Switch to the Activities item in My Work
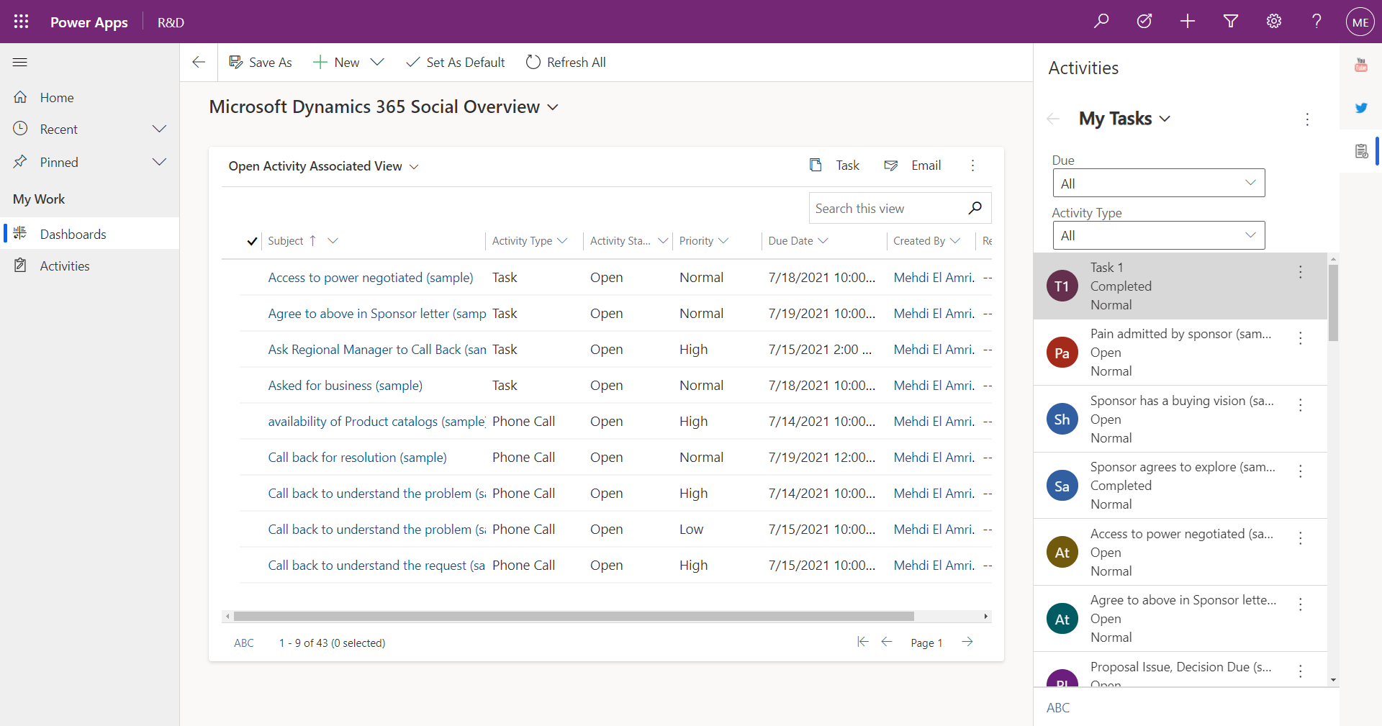1382x726 pixels. tap(63, 266)
